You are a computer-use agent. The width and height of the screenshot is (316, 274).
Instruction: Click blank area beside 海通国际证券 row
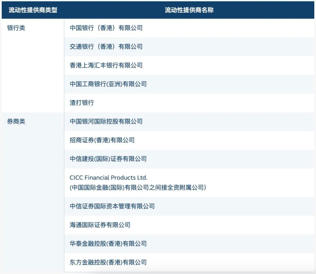coord(222,225)
